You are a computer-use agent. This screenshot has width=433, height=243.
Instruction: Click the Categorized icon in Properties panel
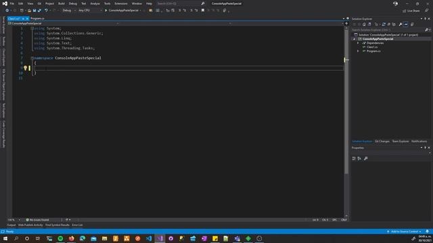[x=354, y=159]
